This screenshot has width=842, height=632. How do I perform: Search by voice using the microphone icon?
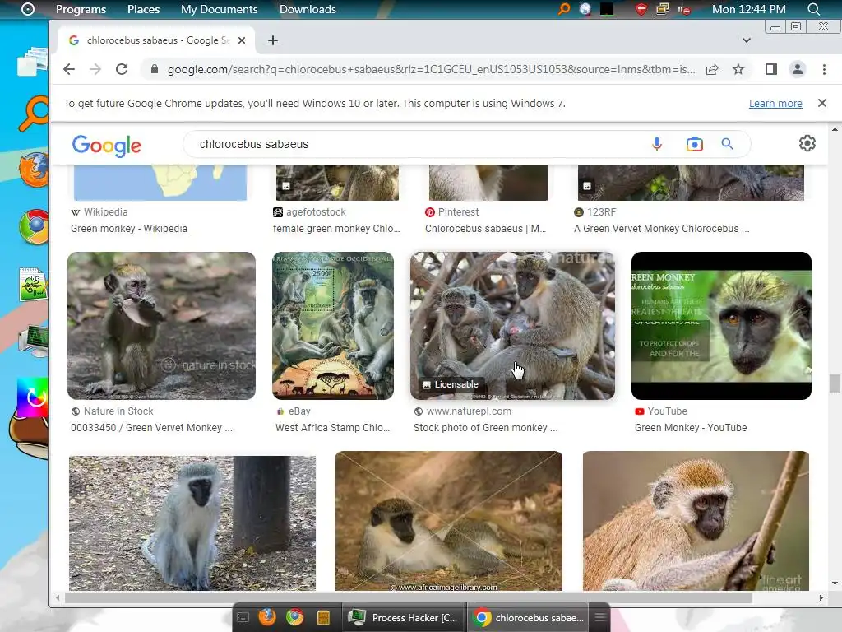pos(657,144)
